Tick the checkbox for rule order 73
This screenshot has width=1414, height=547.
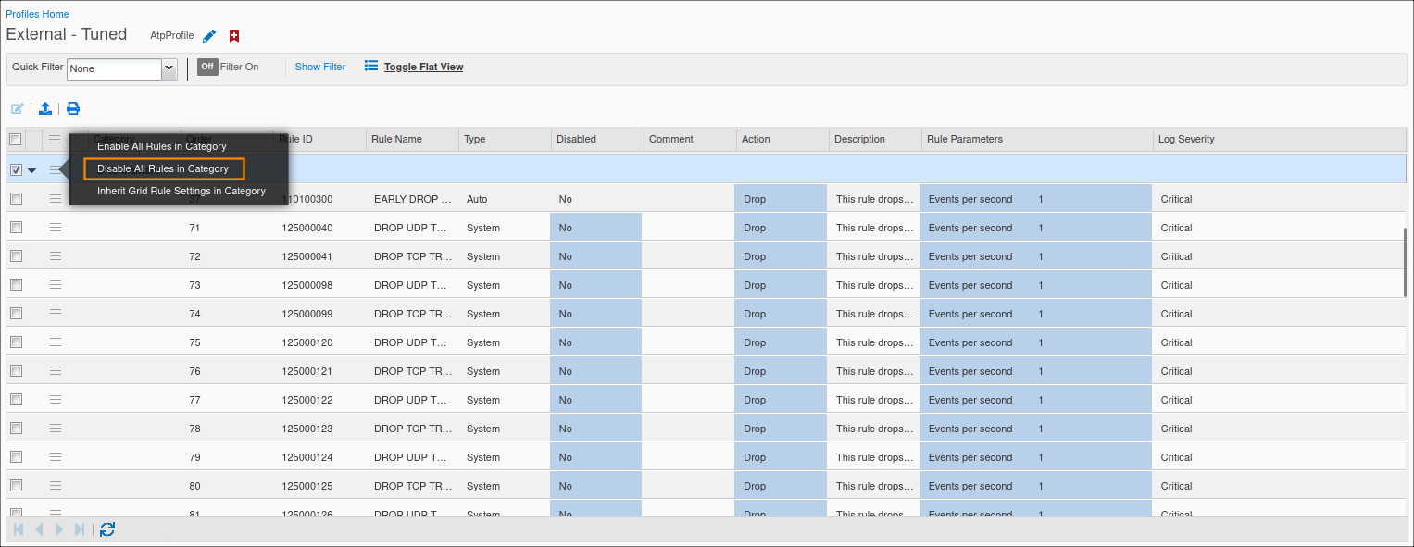tap(16, 285)
